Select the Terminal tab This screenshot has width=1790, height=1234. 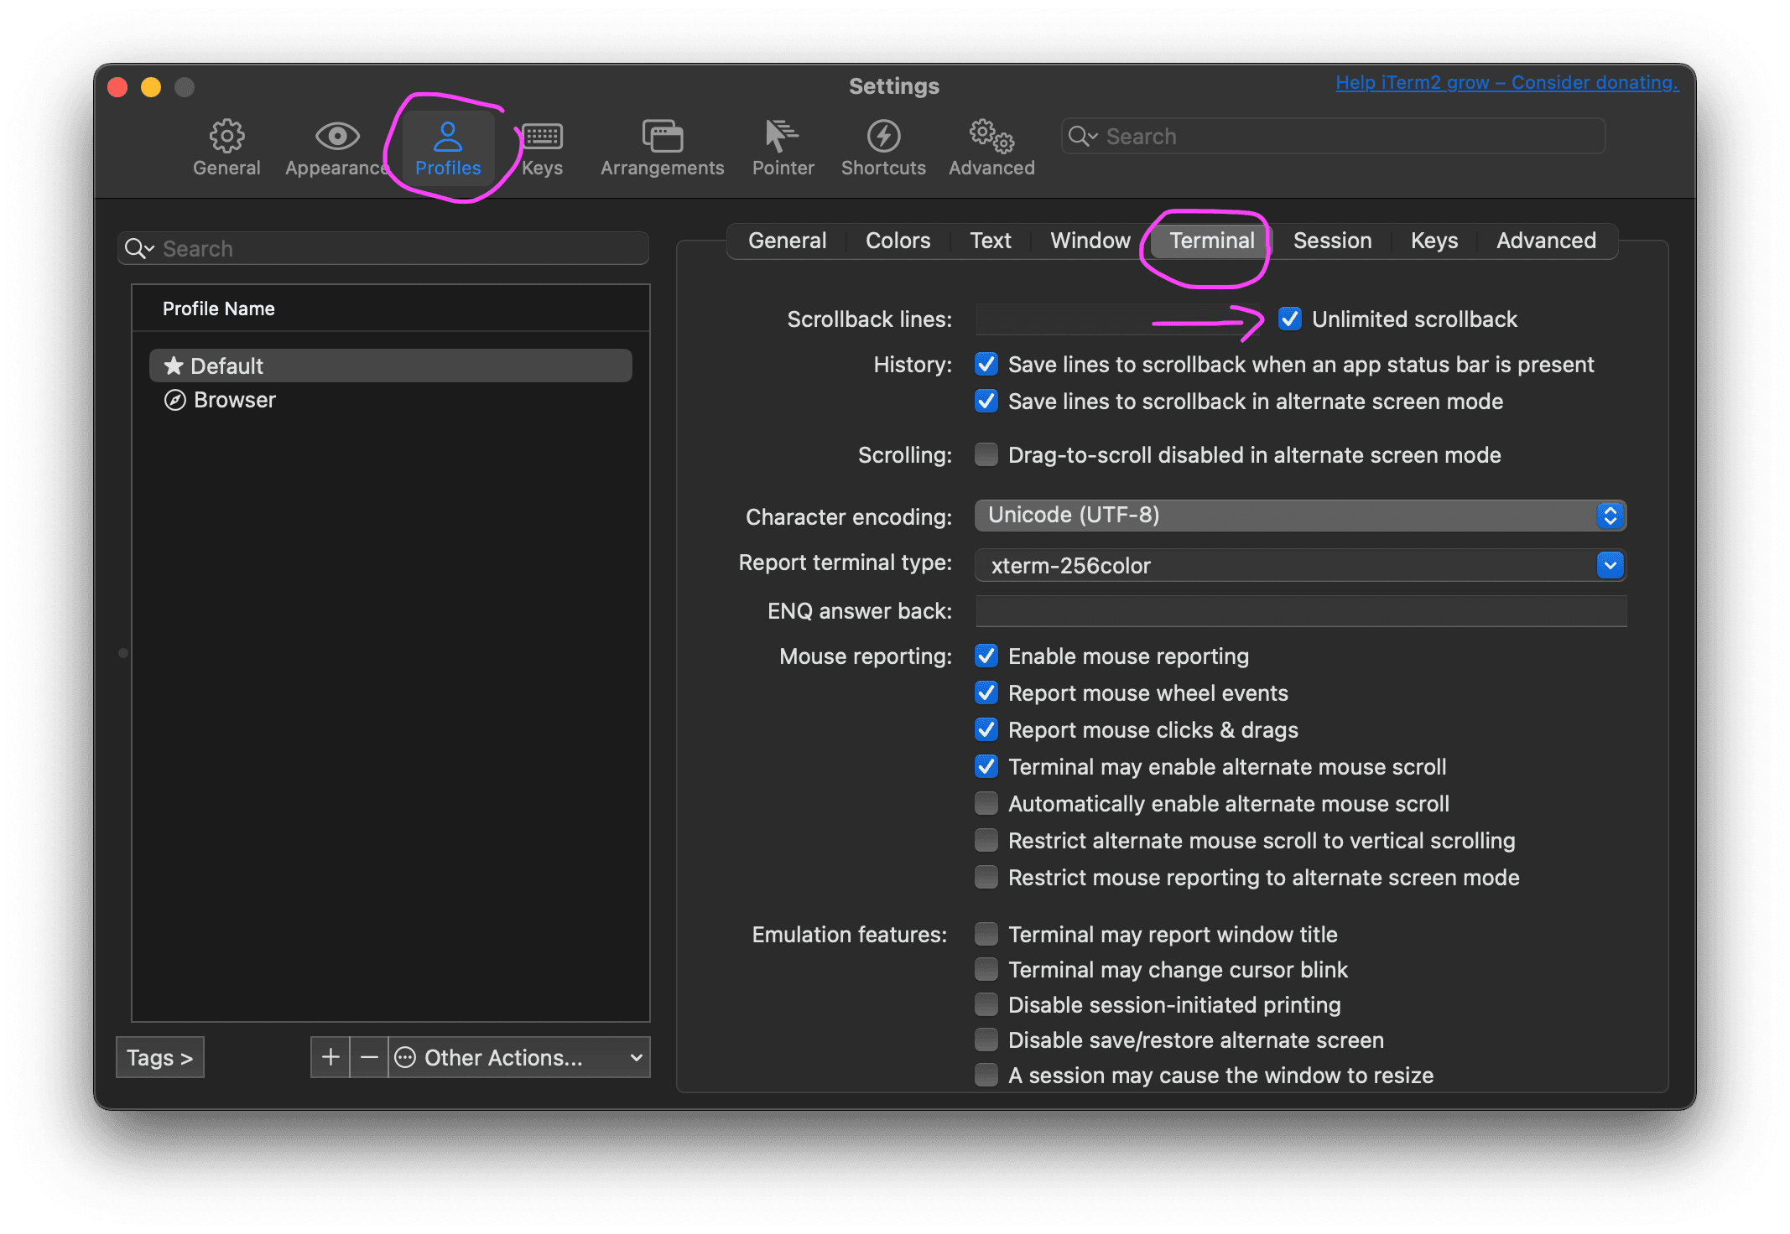tap(1212, 241)
